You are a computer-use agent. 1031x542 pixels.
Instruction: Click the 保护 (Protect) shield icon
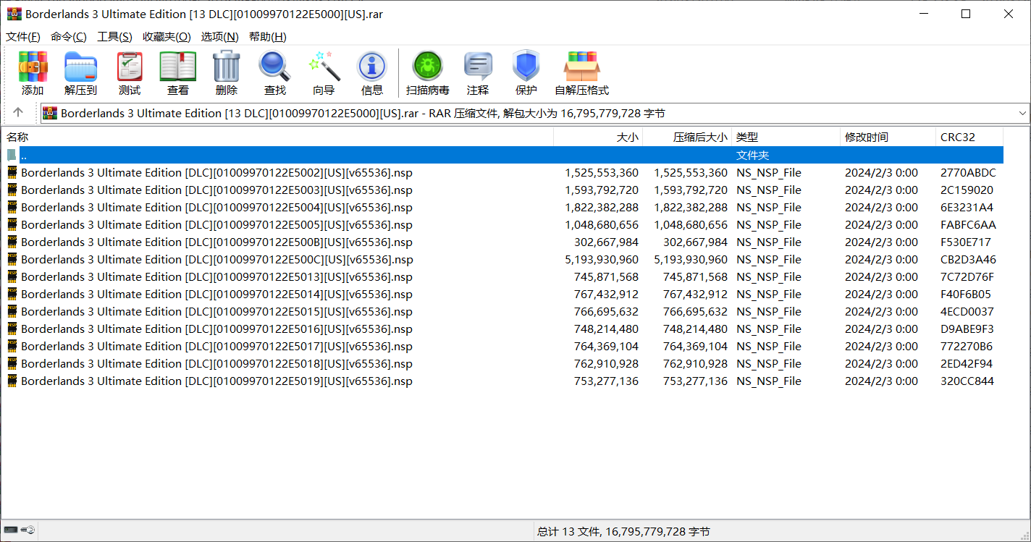526,67
